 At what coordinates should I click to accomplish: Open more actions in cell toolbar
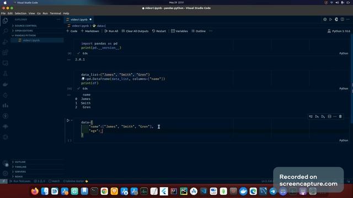pyautogui.click(x=335, y=117)
